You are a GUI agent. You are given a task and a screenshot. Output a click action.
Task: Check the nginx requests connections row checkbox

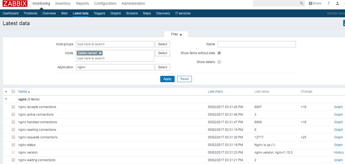pyautogui.click(x=13, y=137)
